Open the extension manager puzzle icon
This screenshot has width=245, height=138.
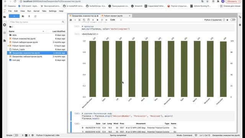pos(5,41)
